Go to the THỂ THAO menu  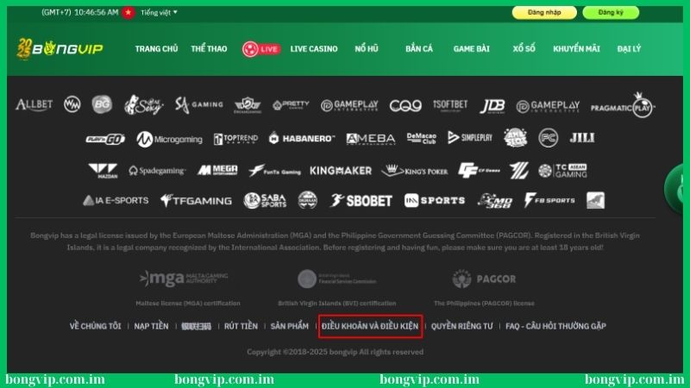tap(209, 49)
